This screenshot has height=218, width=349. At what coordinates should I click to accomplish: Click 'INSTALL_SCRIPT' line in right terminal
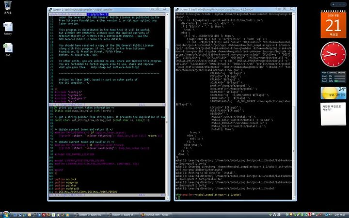[238, 126]
